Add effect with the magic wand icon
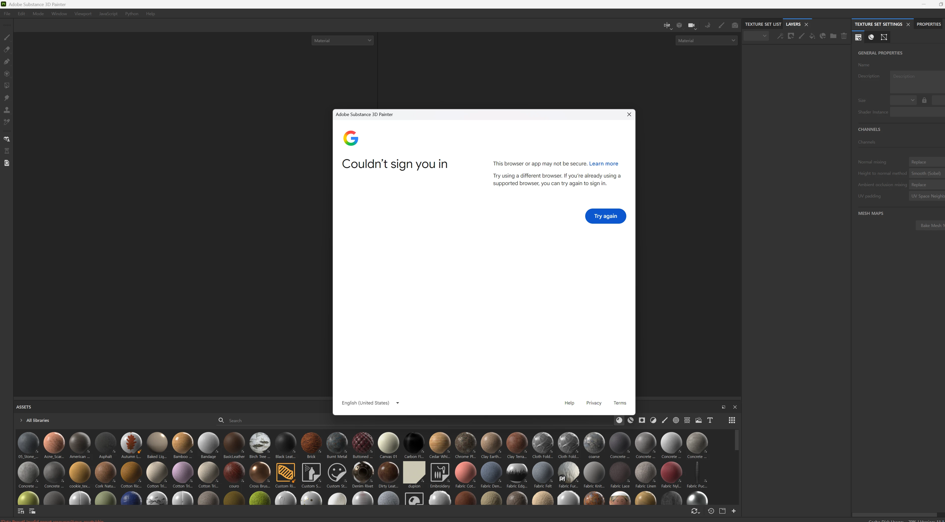 click(x=780, y=36)
